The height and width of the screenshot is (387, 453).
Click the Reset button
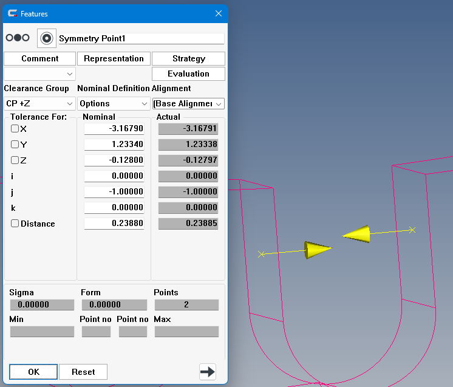[83, 372]
